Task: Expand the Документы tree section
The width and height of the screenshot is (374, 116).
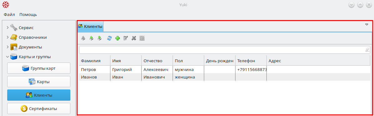Action: [x=8, y=47]
